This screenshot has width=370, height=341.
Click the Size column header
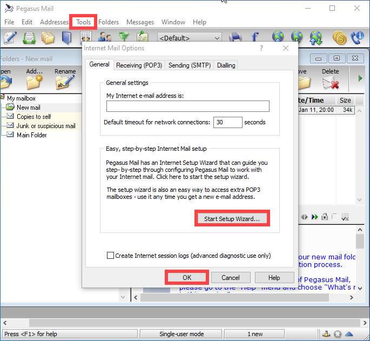point(345,101)
